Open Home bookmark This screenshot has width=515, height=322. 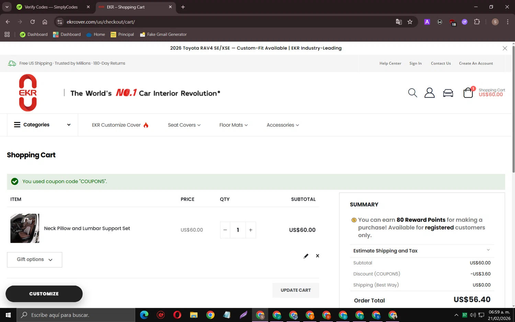(95, 34)
